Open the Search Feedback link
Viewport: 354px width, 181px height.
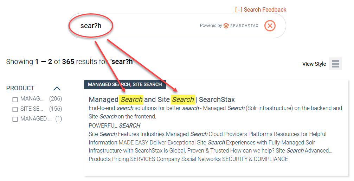[x=265, y=10]
